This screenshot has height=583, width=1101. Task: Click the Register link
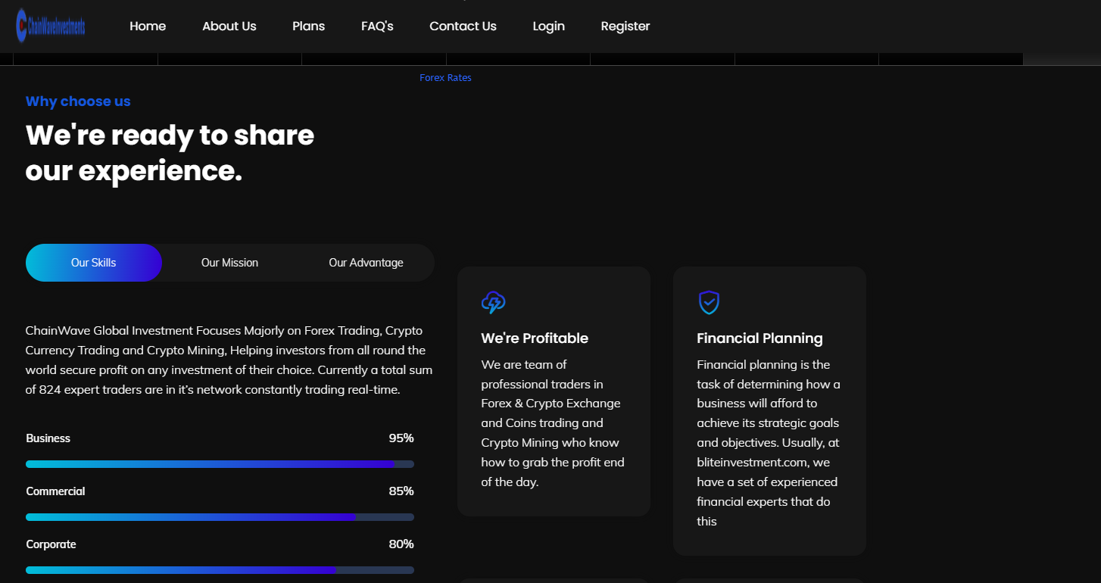click(625, 26)
